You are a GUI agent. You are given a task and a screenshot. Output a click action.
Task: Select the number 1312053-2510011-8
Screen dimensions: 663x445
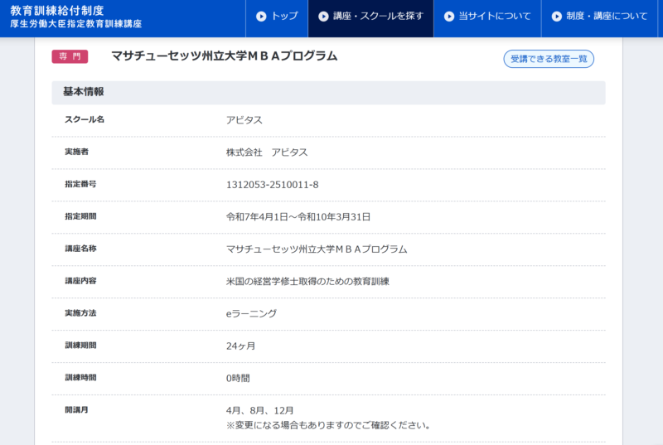[273, 185]
